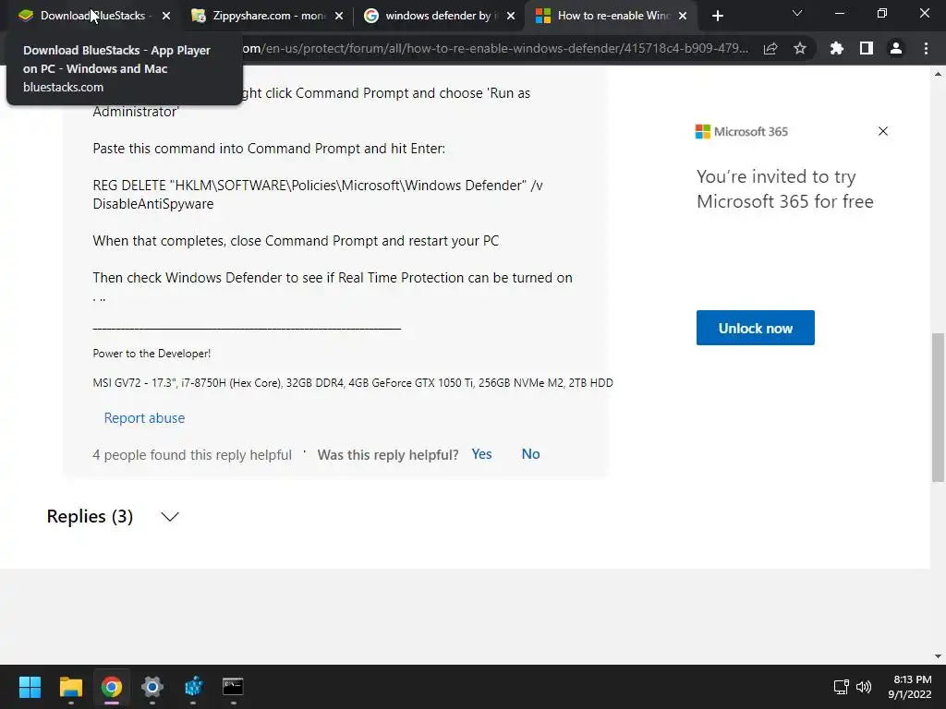
Task: Click the scrollbar down arrow
Action: pyautogui.click(x=938, y=656)
